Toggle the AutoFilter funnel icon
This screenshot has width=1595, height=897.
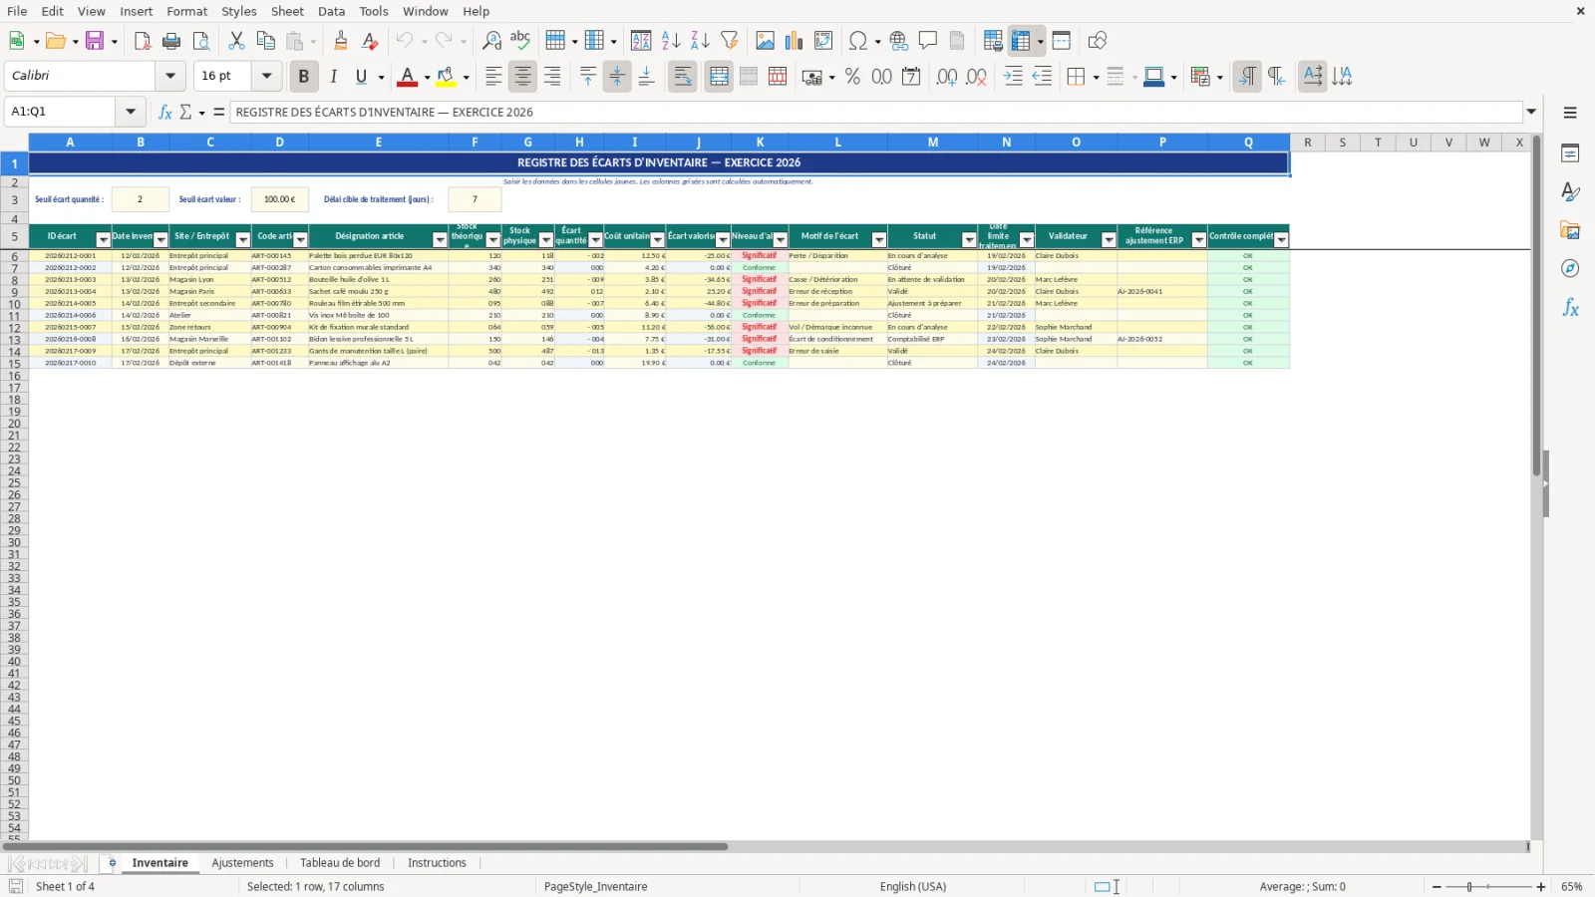point(730,41)
